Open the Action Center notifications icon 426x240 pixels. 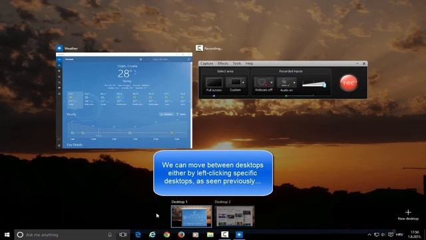[391, 235]
